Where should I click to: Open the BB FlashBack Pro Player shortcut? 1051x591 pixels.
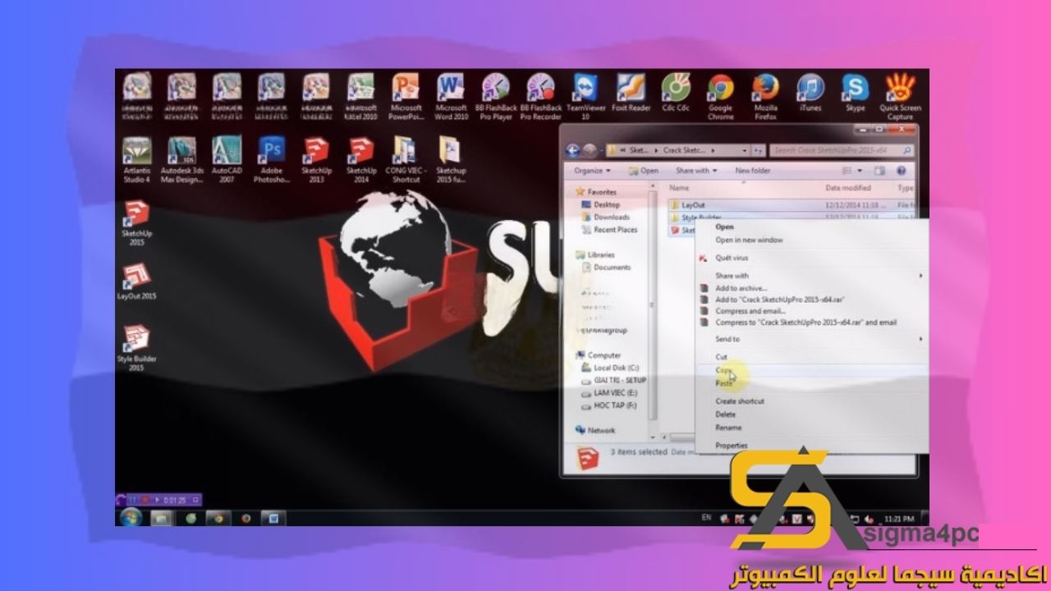click(496, 96)
